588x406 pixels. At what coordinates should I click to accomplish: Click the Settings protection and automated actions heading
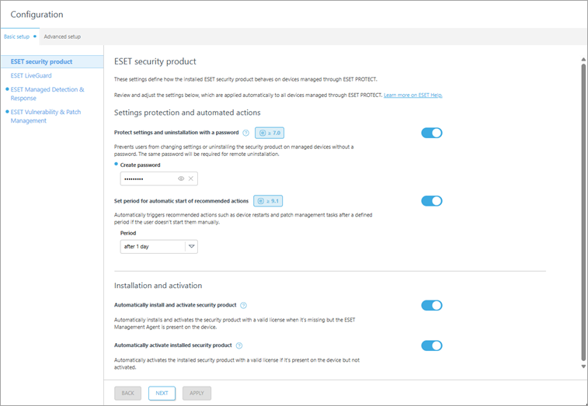tap(187, 113)
